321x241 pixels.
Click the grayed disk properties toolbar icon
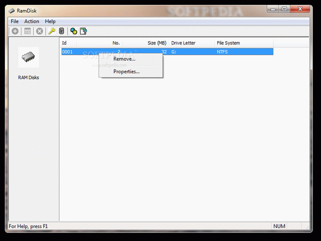pos(27,32)
